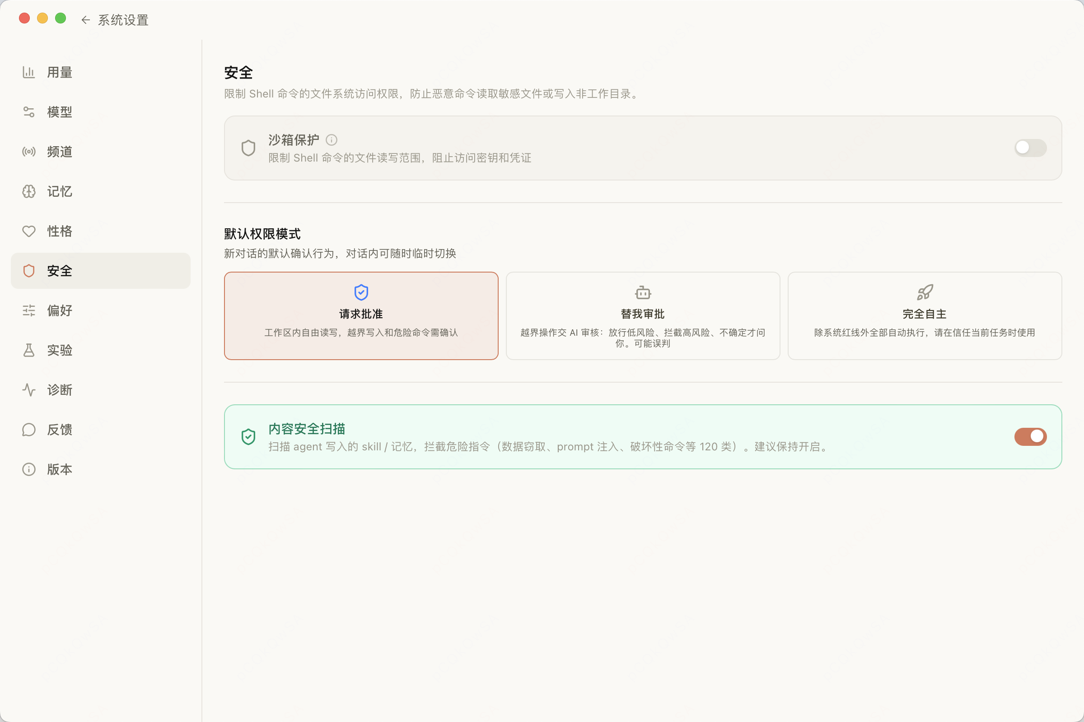Click the 内容安全扫描 heading text
1084x722 pixels.
click(x=307, y=429)
